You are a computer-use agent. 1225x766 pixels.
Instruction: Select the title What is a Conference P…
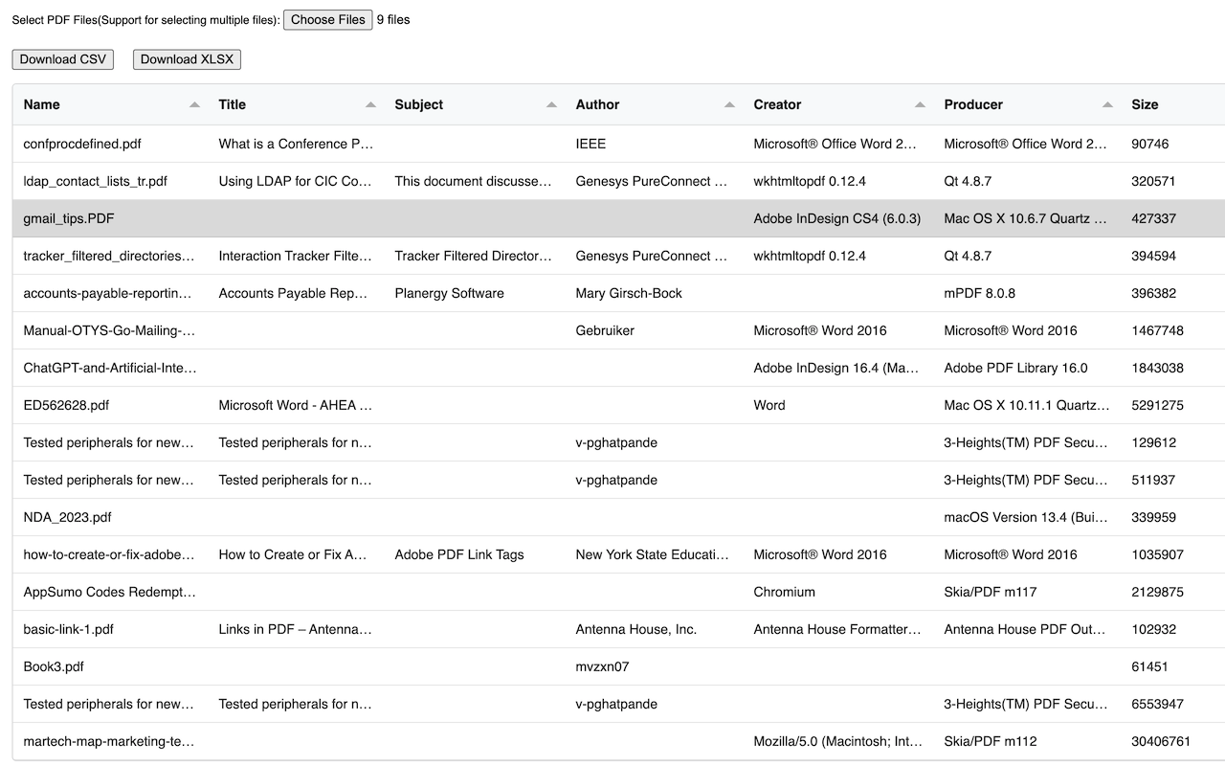point(297,144)
